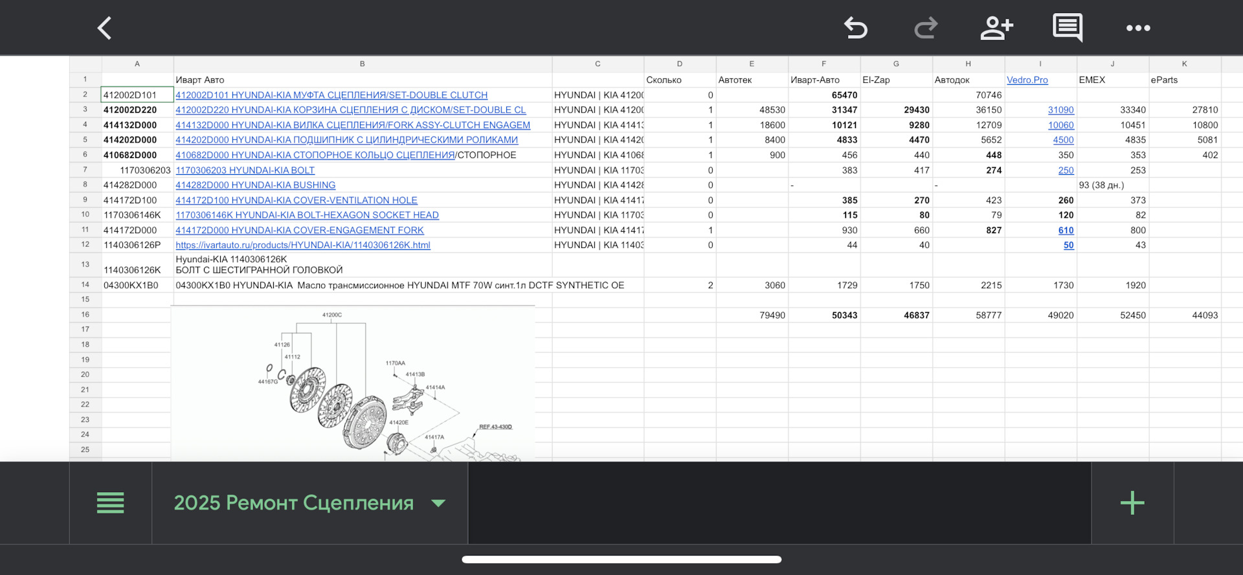
Task: Select cell A2 with 412002D101
Action: [x=137, y=95]
